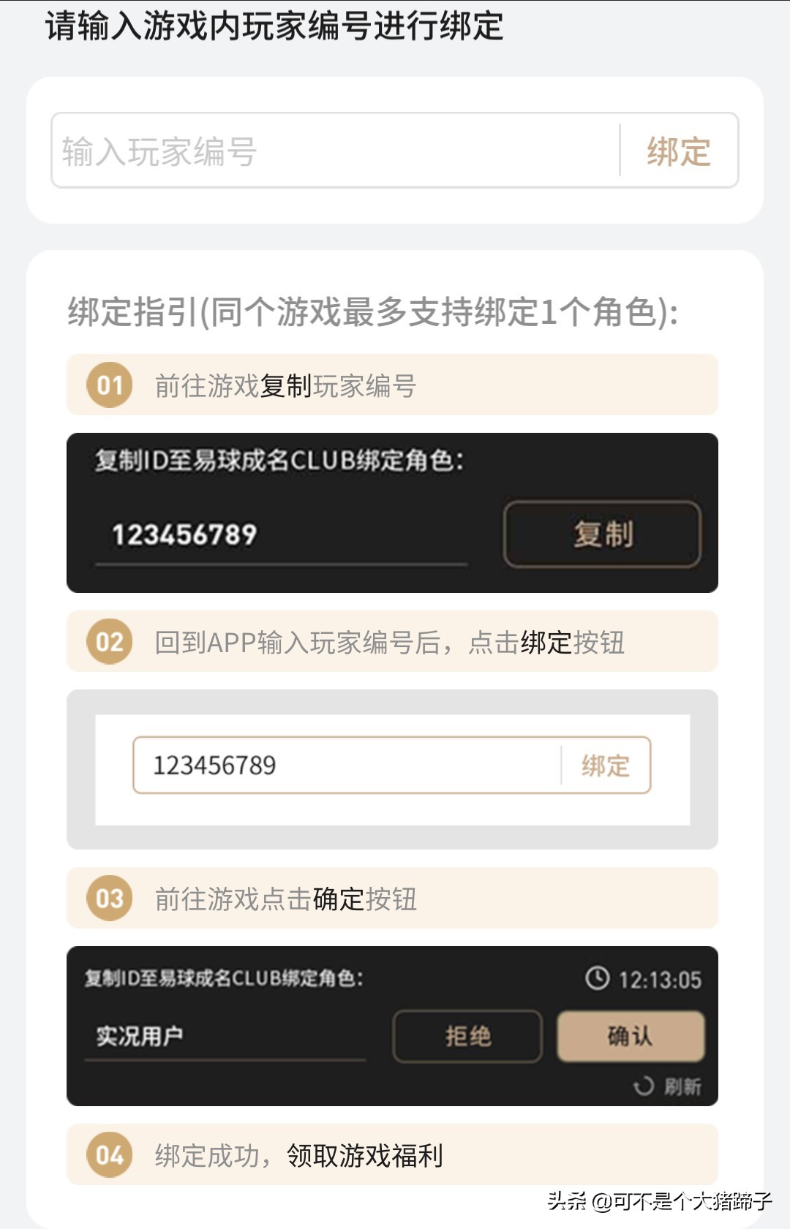Click the 绑定指引 guide heading
The height and width of the screenshot is (1229, 790).
(373, 312)
